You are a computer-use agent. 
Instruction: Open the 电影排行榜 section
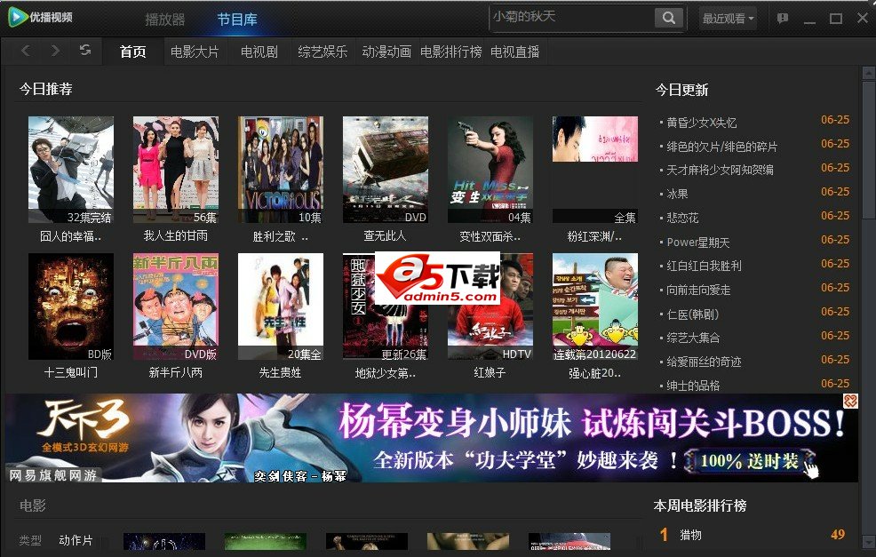pyautogui.click(x=450, y=52)
